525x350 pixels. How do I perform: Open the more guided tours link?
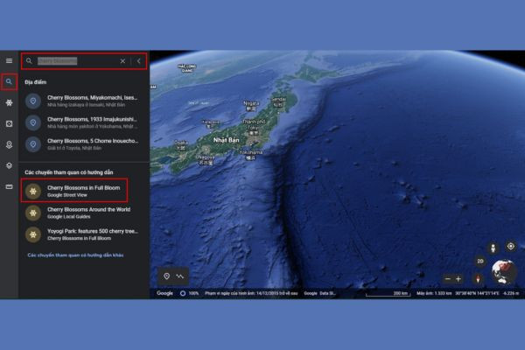tap(75, 255)
